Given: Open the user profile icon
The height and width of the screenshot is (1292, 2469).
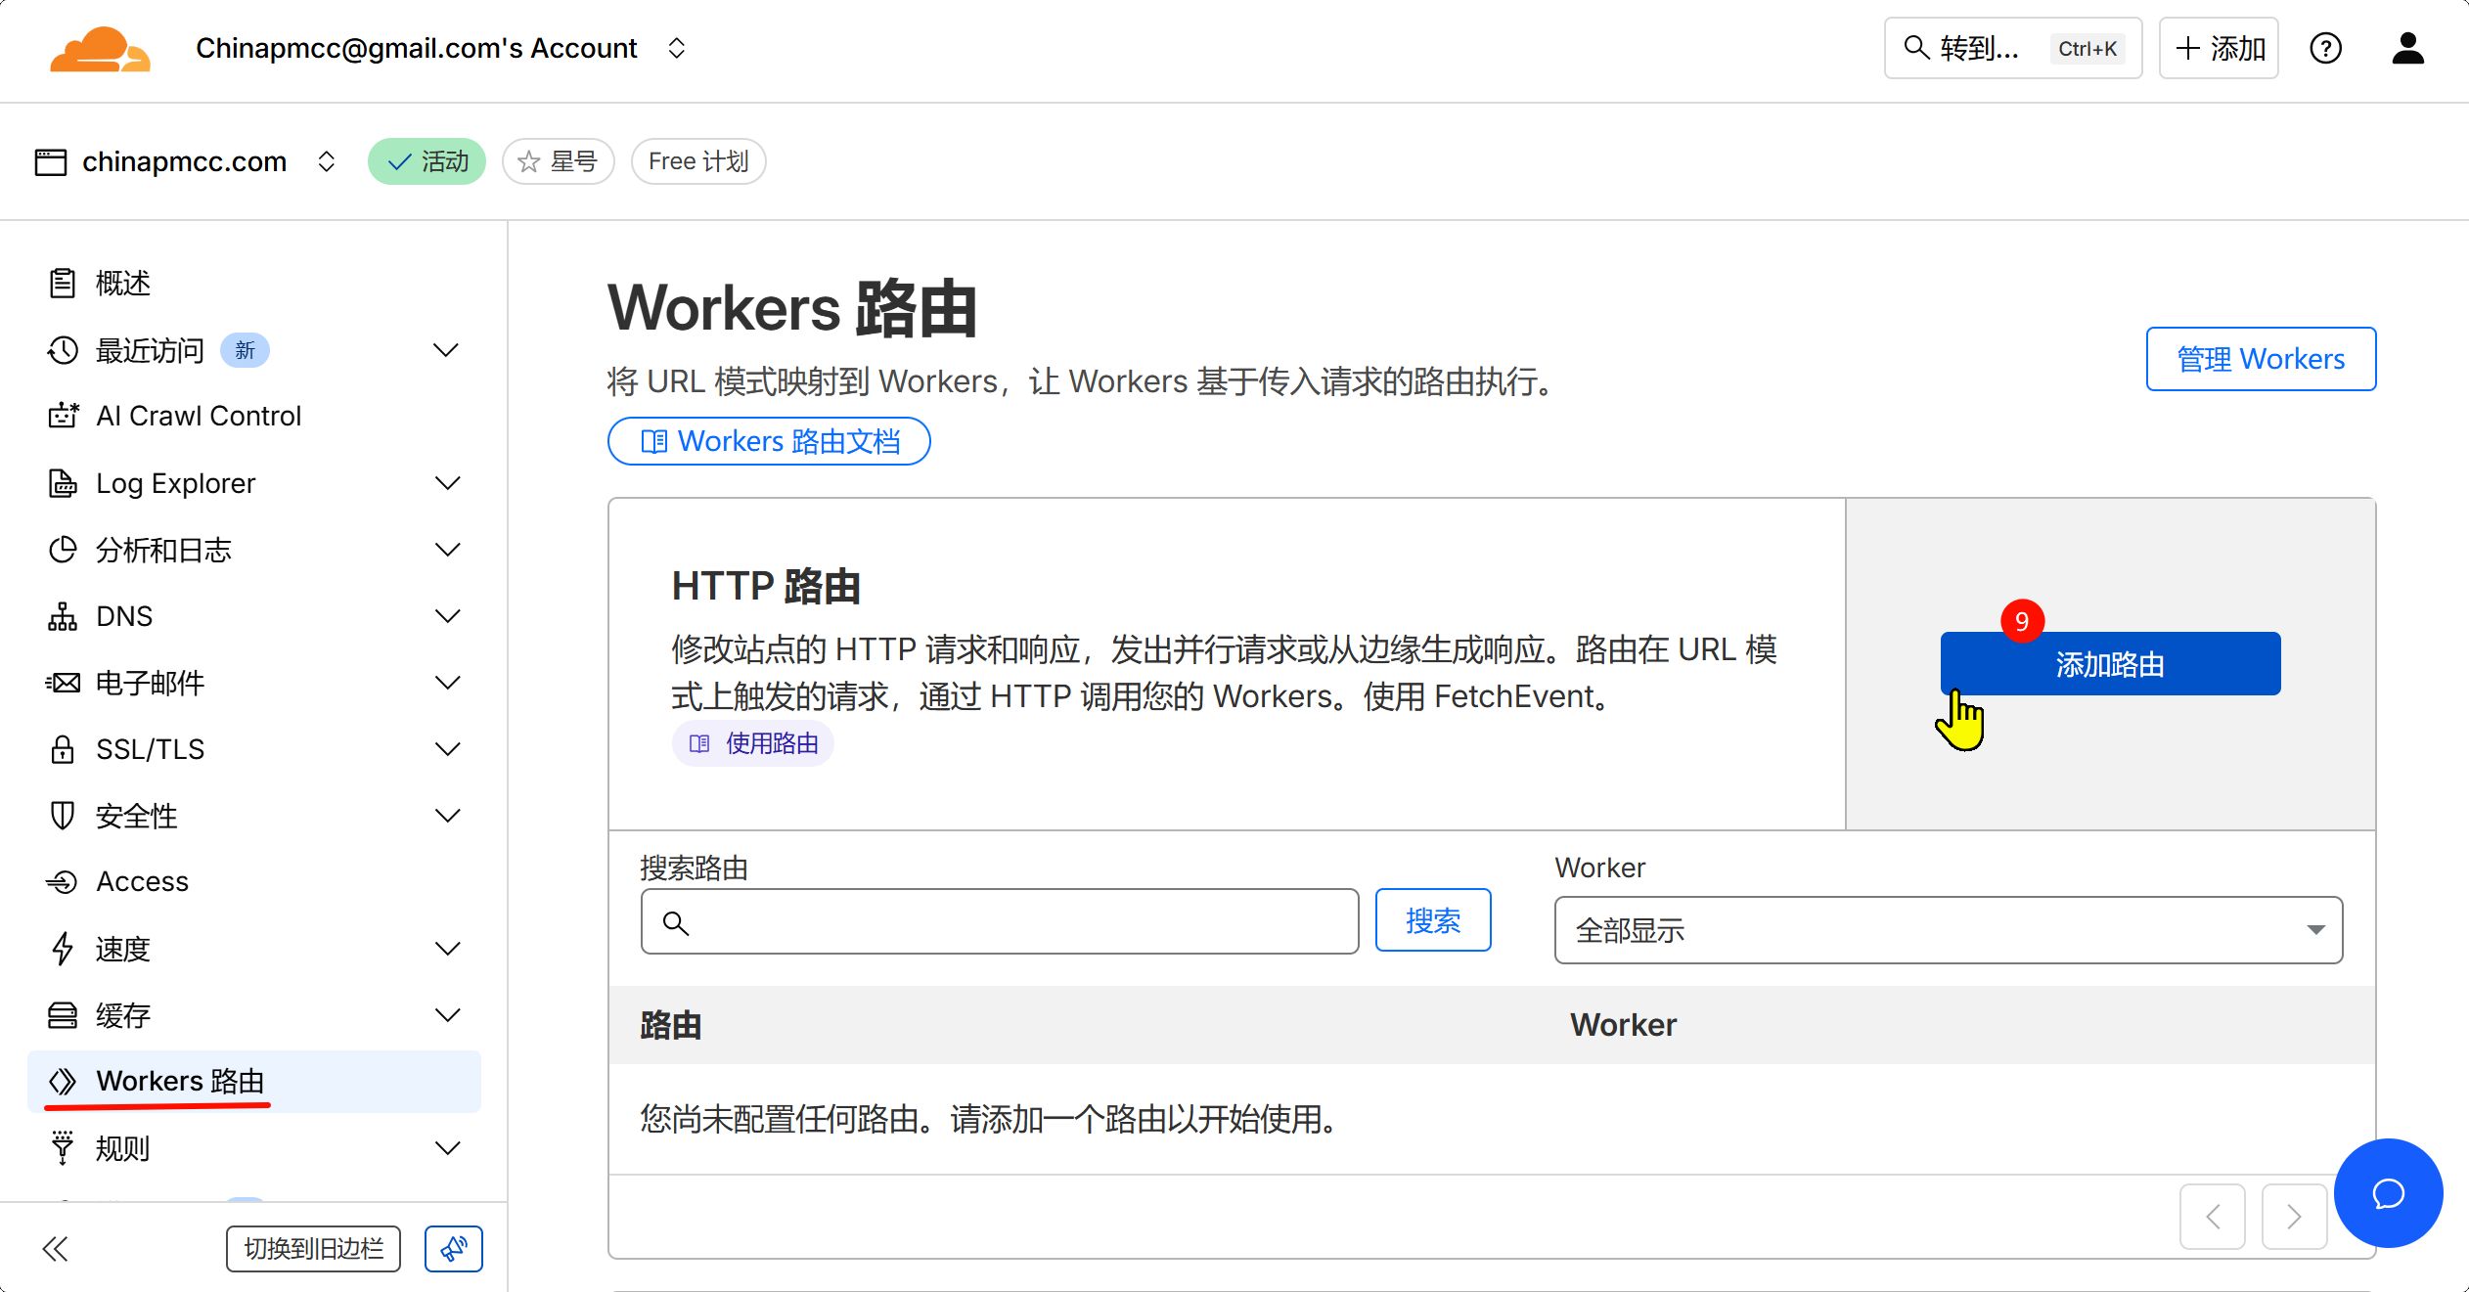Looking at the screenshot, I should coord(2407,48).
